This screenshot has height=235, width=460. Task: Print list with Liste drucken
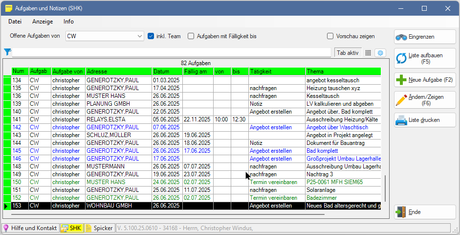424,120
